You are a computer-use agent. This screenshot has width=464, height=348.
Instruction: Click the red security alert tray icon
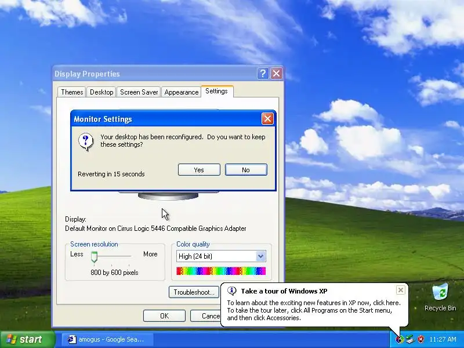pyautogui.click(x=420, y=339)
